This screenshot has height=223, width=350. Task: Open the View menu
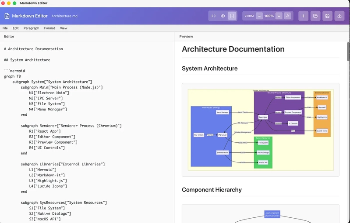point(64,28)
